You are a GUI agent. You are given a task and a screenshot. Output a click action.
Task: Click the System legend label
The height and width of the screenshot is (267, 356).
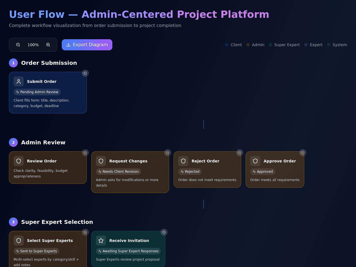click(340, 45)
